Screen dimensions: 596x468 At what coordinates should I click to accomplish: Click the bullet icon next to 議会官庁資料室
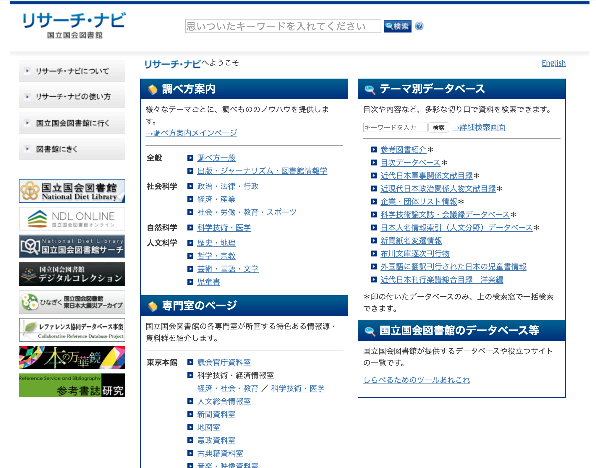coord(190,362)
